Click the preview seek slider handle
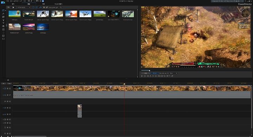This screenshot has width=253, height=137. [x=150, y=71]
